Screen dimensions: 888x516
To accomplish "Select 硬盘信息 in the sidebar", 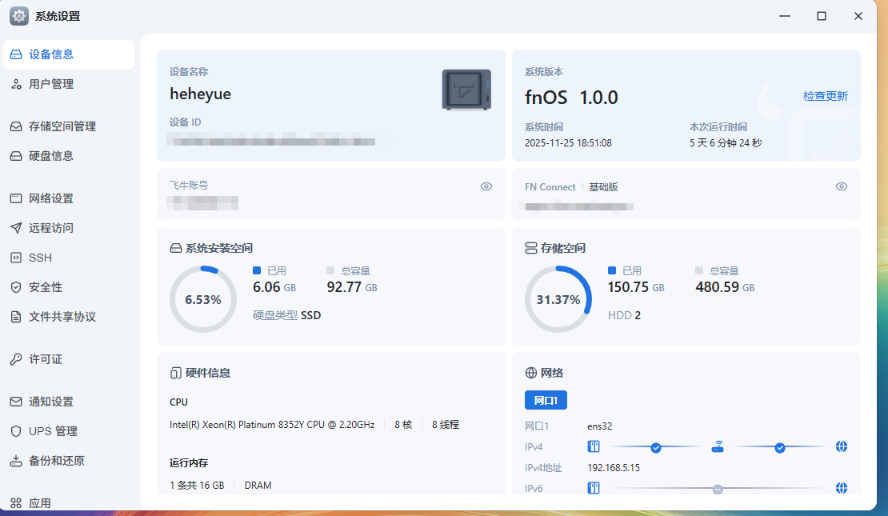I will coord(69,156).
